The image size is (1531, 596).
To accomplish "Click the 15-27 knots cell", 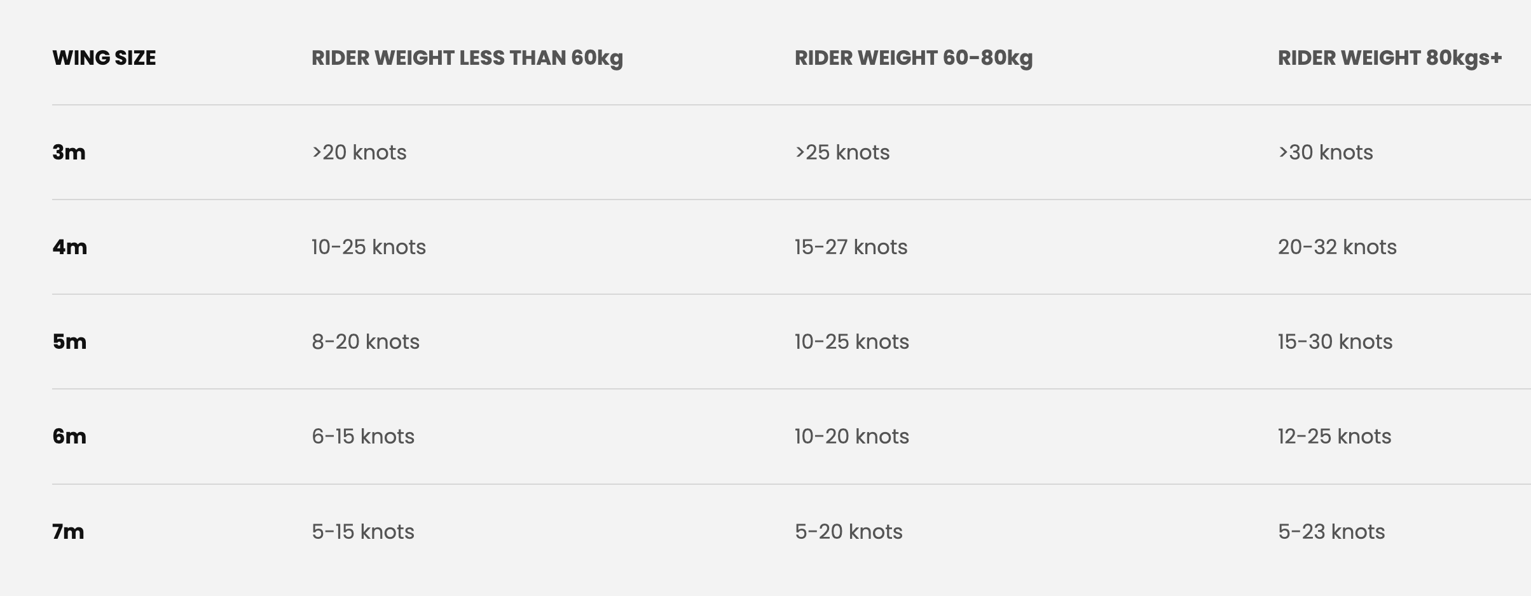I will [x=851, y=247].
